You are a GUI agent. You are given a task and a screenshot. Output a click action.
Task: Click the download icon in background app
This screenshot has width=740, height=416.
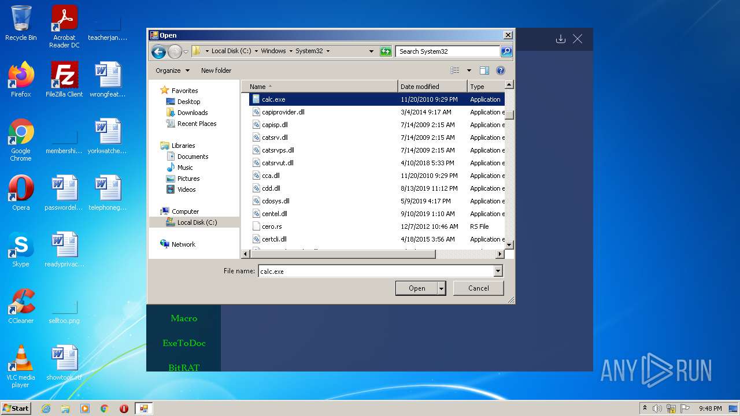(x=560, y=39)
